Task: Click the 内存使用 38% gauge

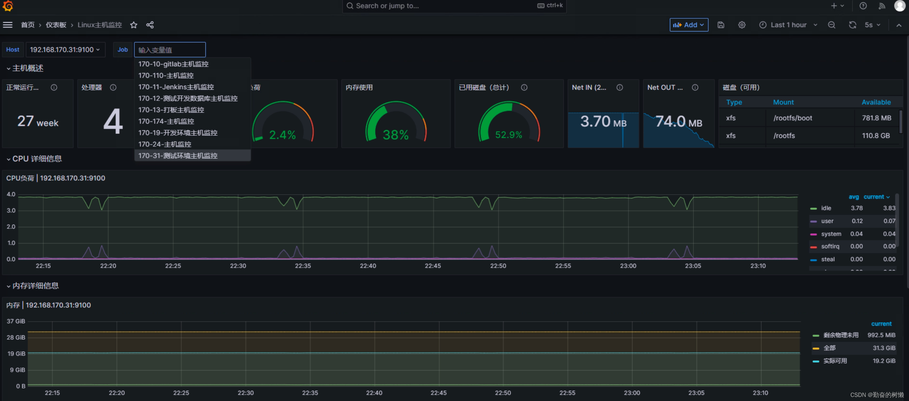Action: [396, 122]
